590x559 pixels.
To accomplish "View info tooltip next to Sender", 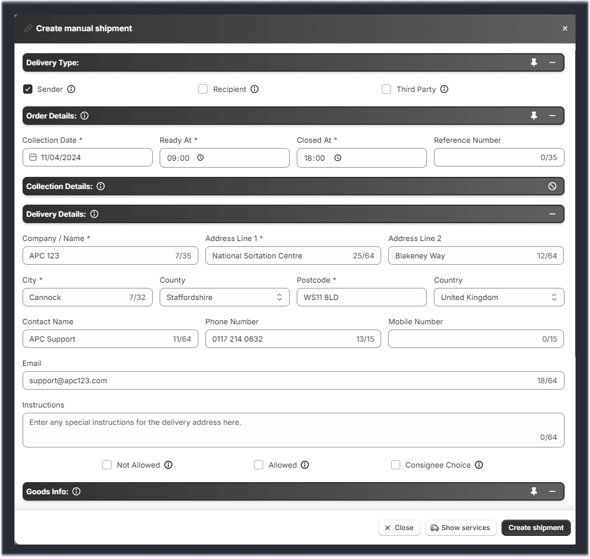I will pyautogui.click(x=71, y=89).
